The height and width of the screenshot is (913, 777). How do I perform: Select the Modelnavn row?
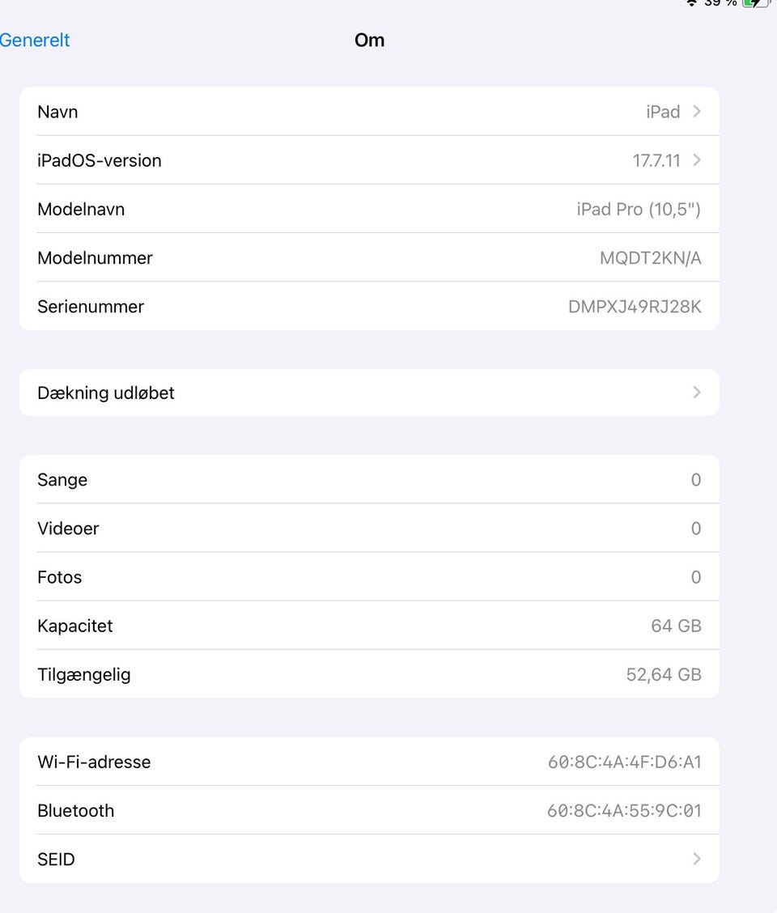[369, 209]
